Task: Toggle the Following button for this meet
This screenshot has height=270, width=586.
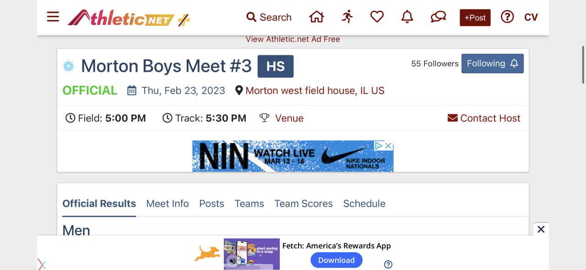Action: point(492,64)
